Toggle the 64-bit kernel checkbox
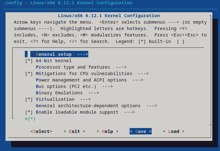 pos(29,61)
